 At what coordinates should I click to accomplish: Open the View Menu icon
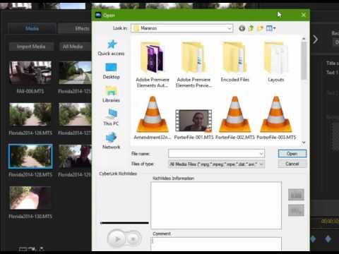coord(270,28)
